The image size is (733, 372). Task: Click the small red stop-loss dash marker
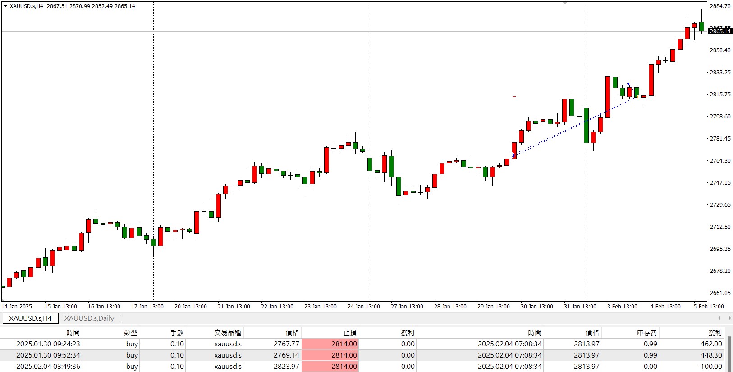[514, 96]
